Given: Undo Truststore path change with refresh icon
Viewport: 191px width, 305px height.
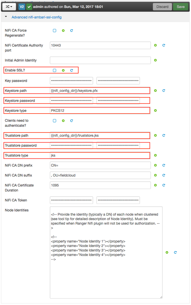Looking at the screenshot, I should 164,136.
